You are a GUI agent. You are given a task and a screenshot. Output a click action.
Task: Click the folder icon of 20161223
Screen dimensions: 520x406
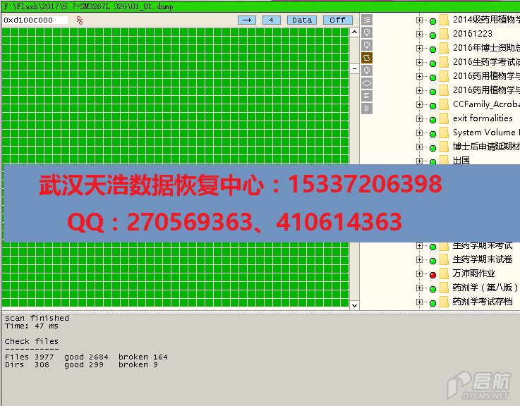[444, 34]
